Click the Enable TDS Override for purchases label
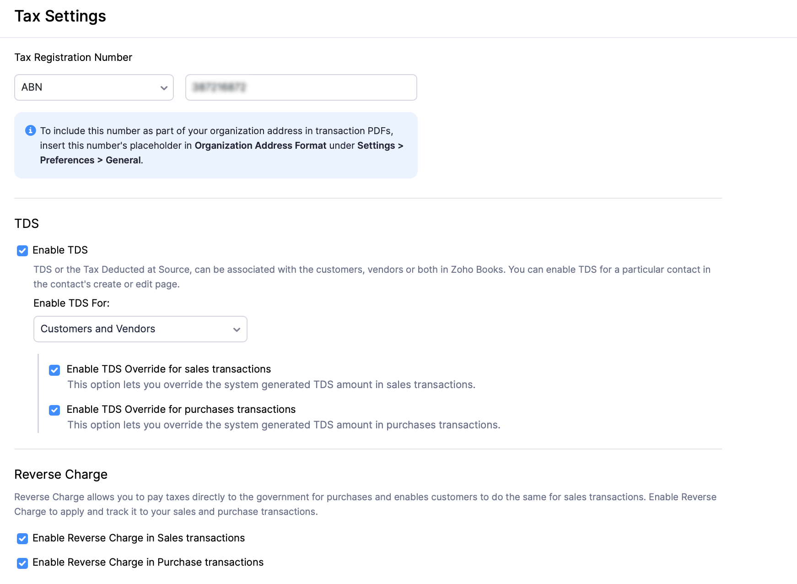This screenshot has height=584, width=797. 181,409
